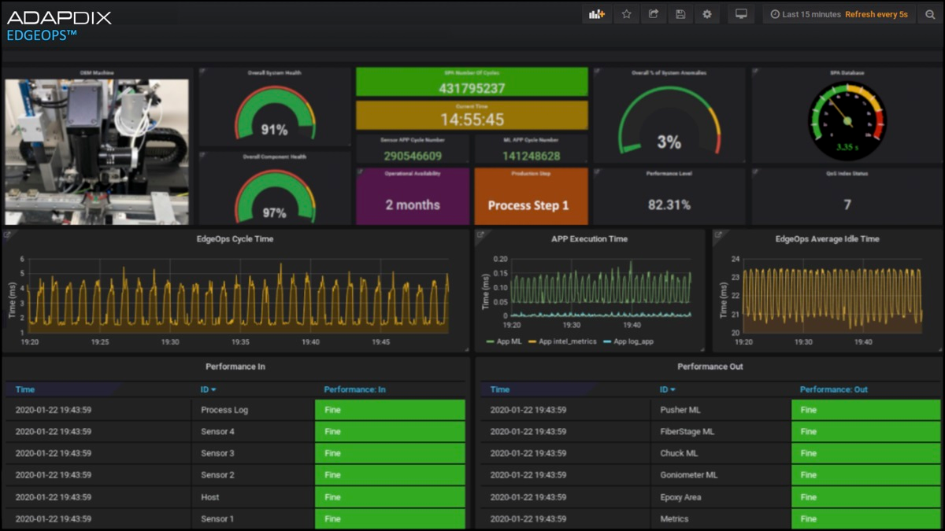The width and height of the screenshot is (945, 531).
Task: Enable TV cycle view mode icon
Action: (x=740, y=13)
